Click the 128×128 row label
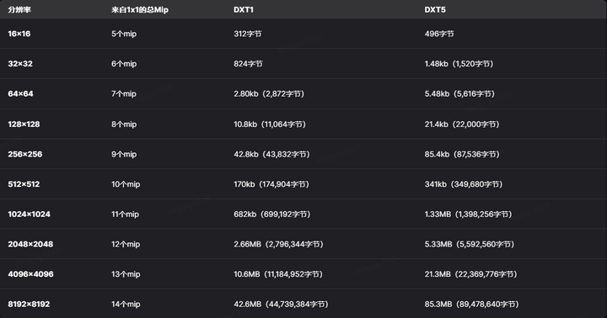The width and height of the screenshot is (607, 318). [24, 124]
